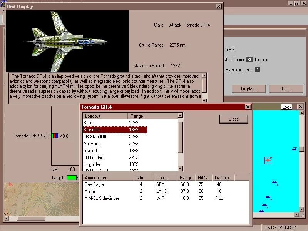Click the description text scrollbar down arrow
Image resolution: width=308 pixels, height=231 pixels.
(x=204, y=100)
